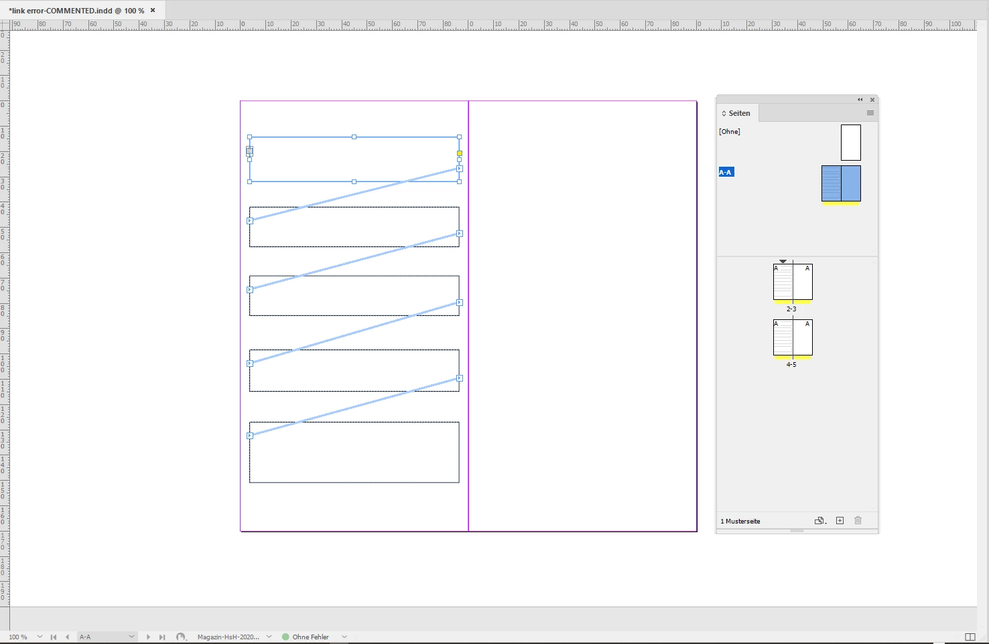This screenshot has width=989, height=644.
Task: Click the 4-5 page number label
Action: tap(791, 365)
